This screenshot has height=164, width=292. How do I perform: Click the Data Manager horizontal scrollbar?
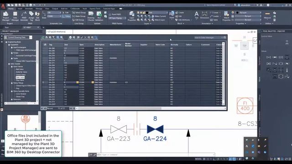(x=119, y=108)
